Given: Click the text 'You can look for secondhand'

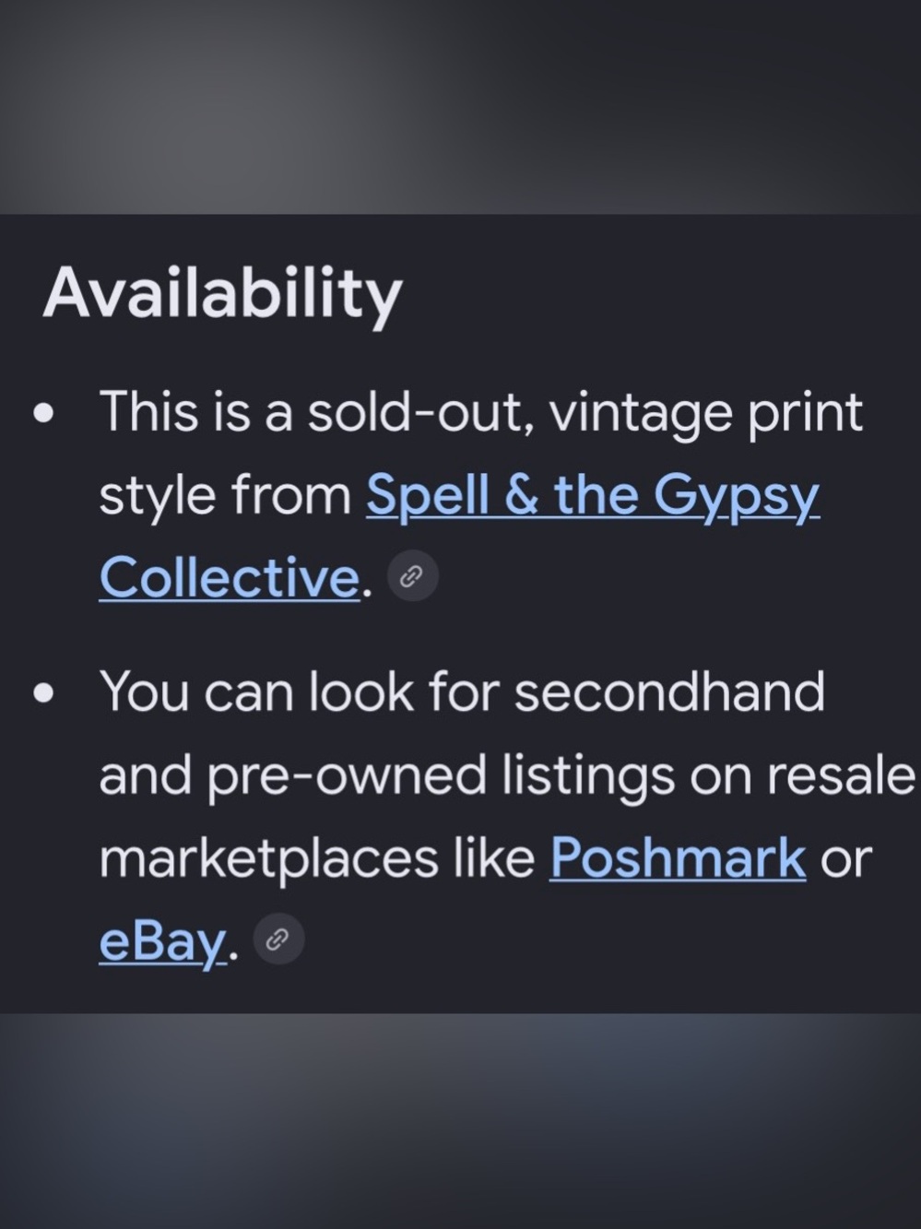Looking at the screenshot, I should (461, 691).
